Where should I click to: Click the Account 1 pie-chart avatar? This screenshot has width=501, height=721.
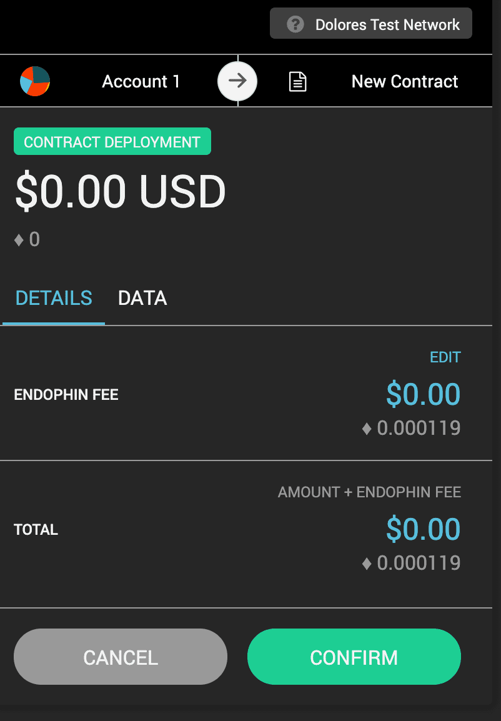click(x=35, y=81)
